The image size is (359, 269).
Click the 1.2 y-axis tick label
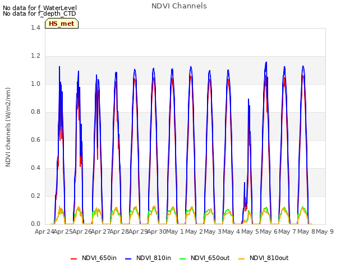pyautogui.click(x=35, y=56)
